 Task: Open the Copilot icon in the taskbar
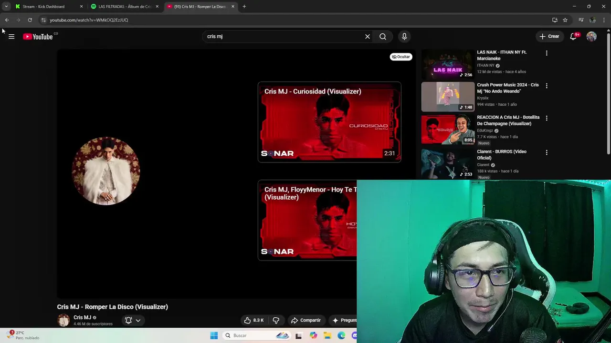point(313,335)
